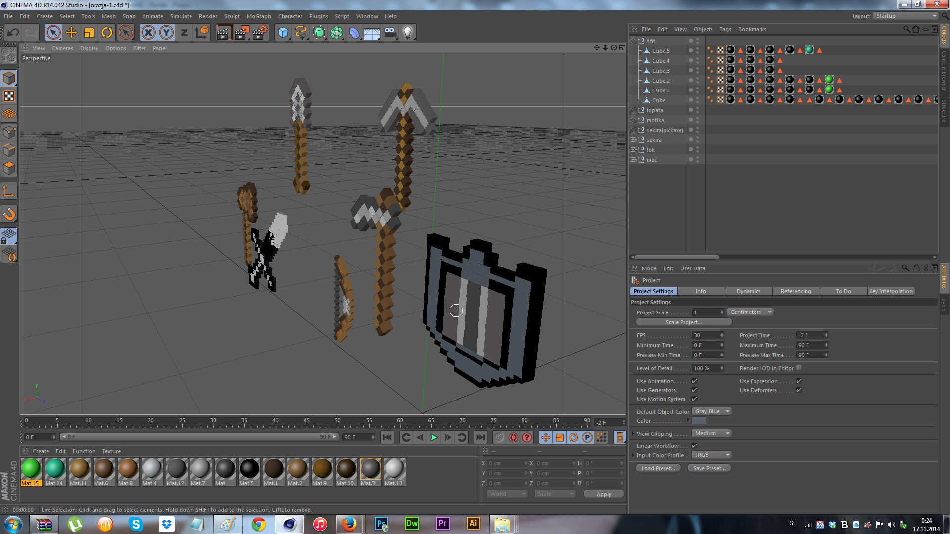Screen dimensions: 950x534
Task: Click Record Active Objects keyframe button
Action: tap(499, 437)
